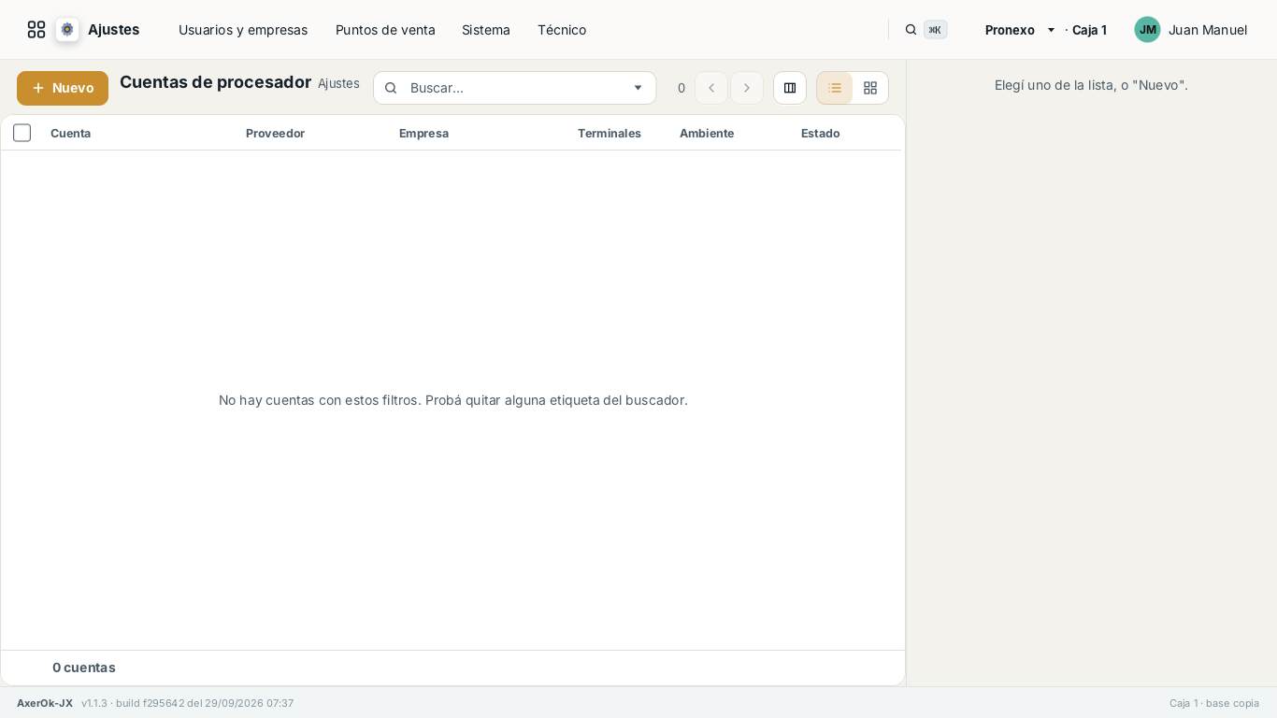Click the command-K shortcut badge

935,30
